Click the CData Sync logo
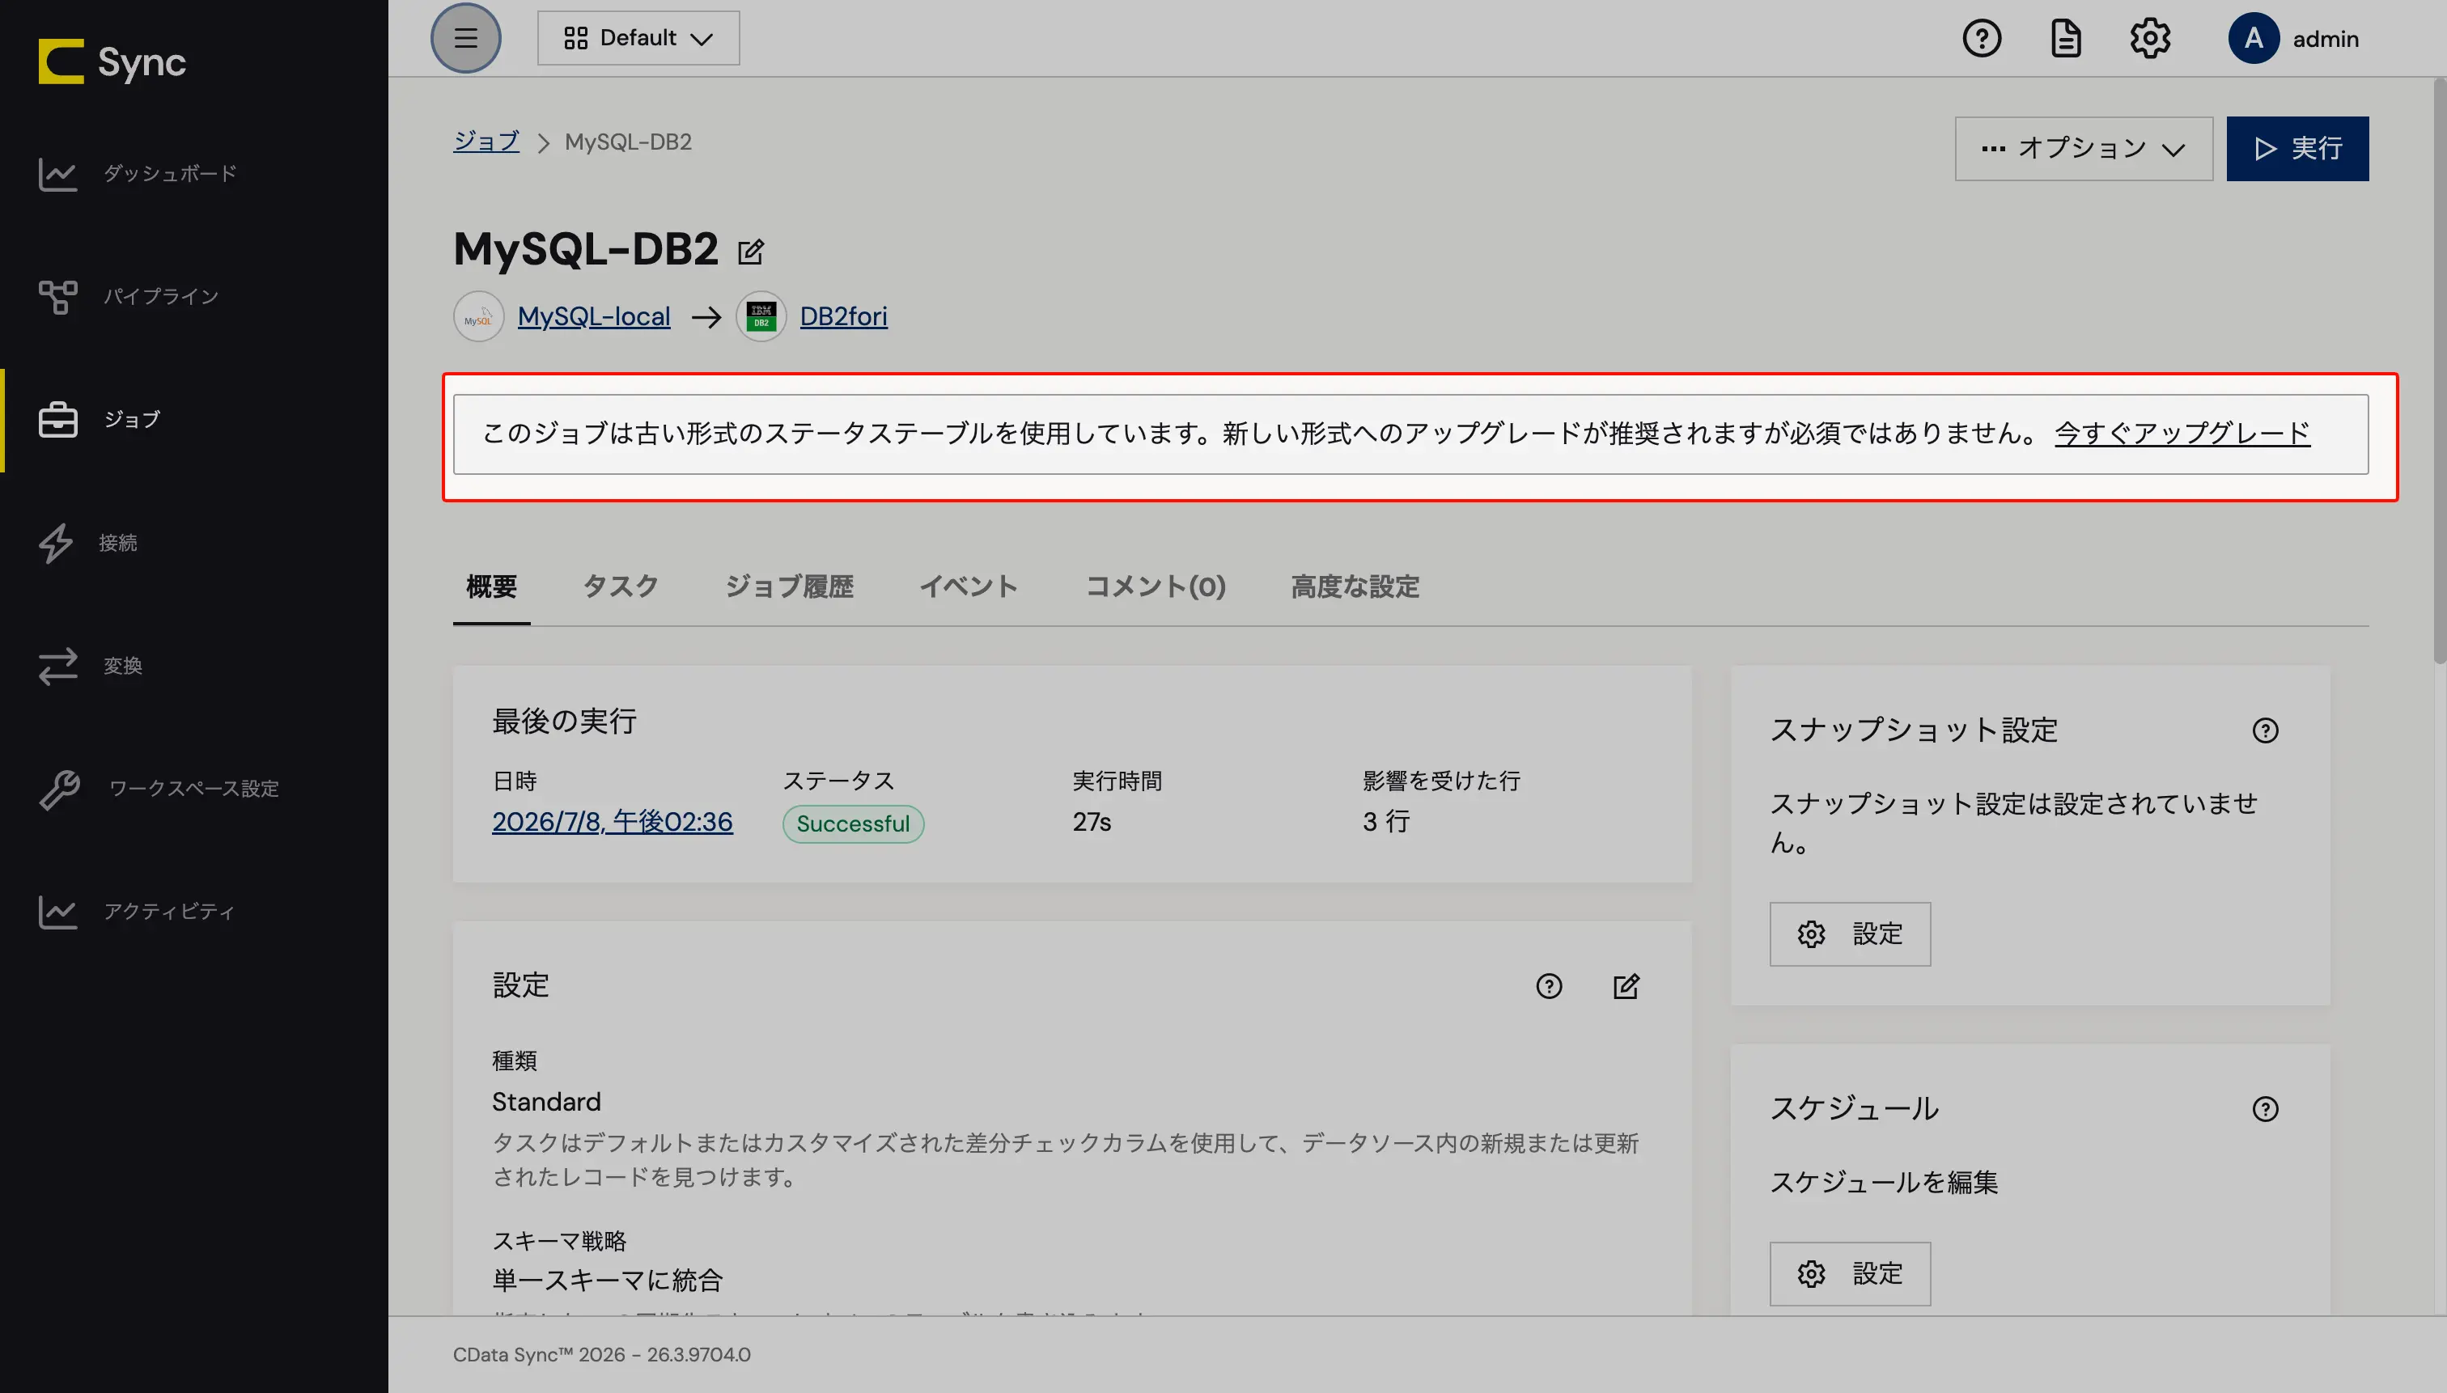Image resolution: width=2447 pixels, height=1393 pixels. coord(112,62)
